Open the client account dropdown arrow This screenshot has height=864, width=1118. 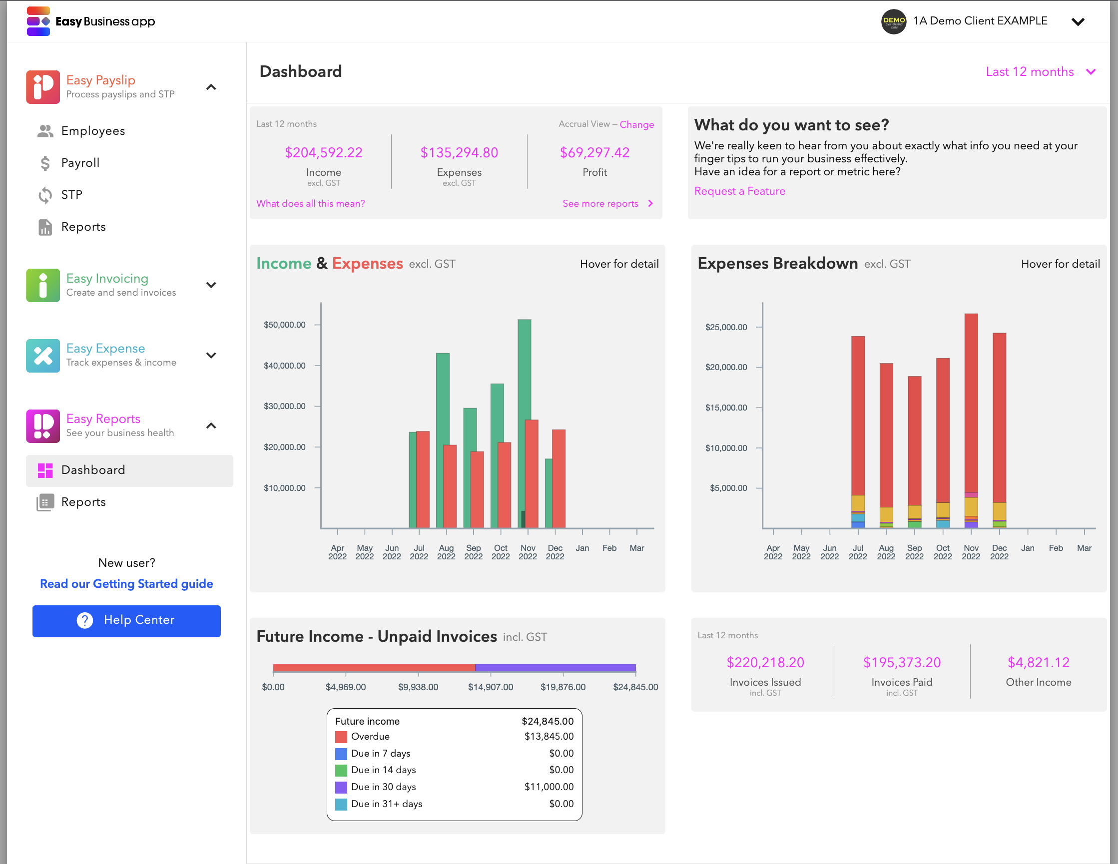pos(1078,21)
